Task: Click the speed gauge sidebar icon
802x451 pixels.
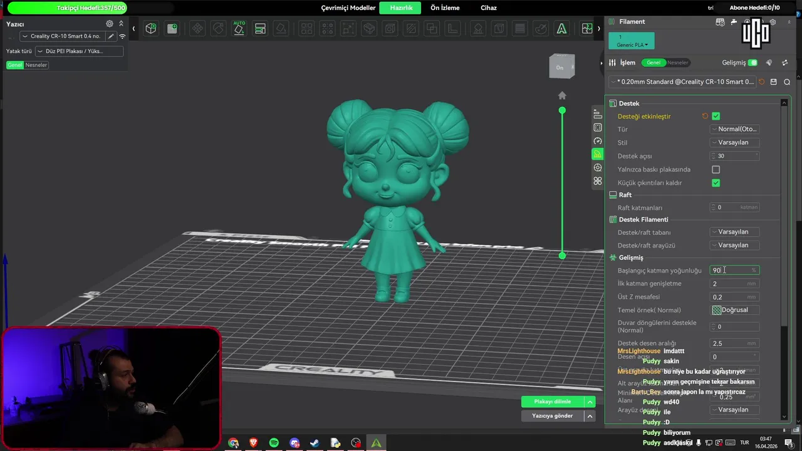Action: coord(598,141)
